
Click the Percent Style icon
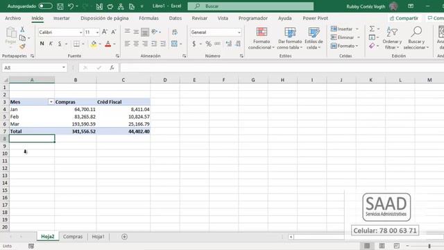tap(208, 44)
